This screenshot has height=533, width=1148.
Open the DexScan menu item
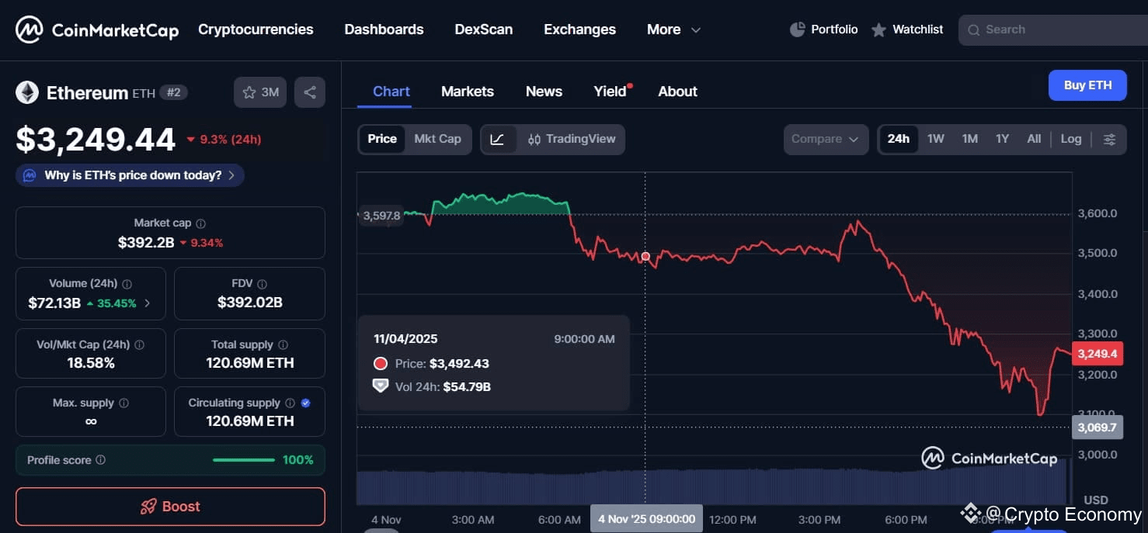pos(483,29)
